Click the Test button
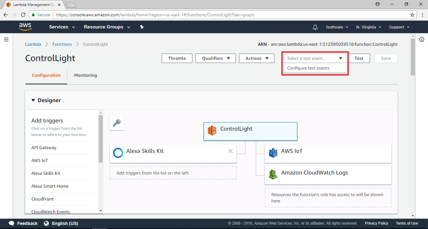Screen dimensions: 428x229 [359, 58]
